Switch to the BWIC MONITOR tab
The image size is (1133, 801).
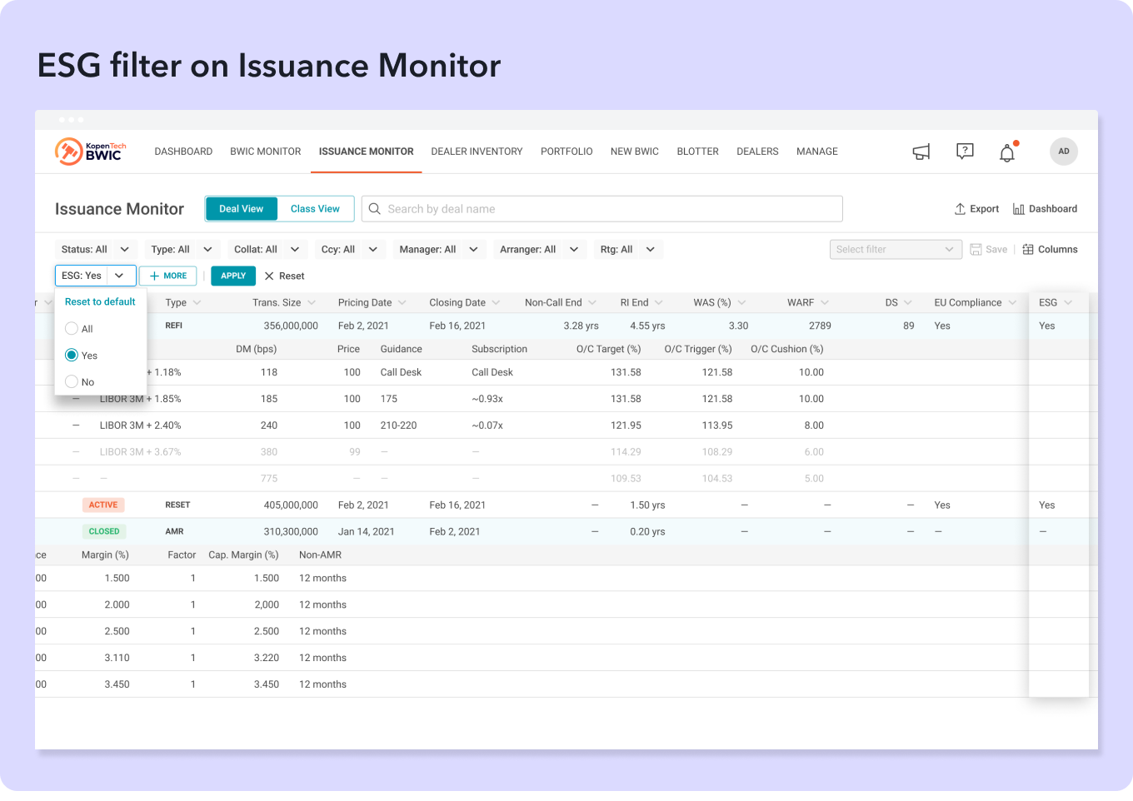(x=265, y=152)
